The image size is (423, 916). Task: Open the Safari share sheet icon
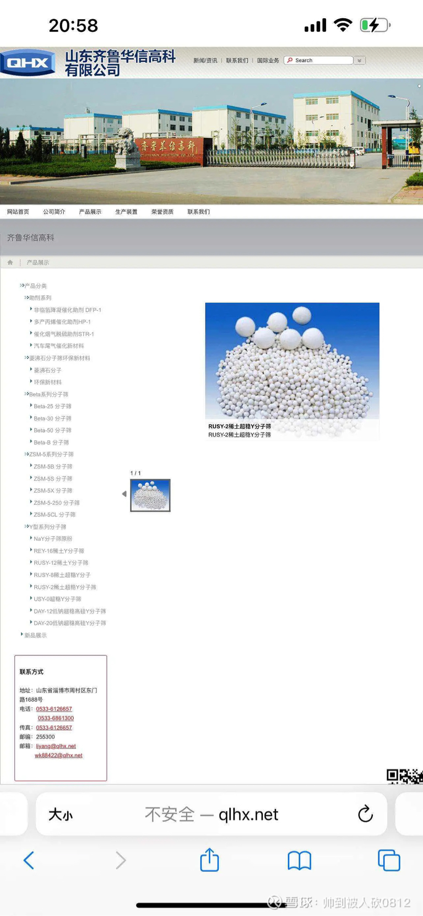pyautogui.click(x=209, y=859)
